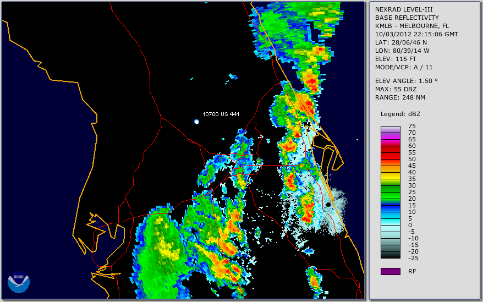Select the "RANGE: 248 NM" line
Viewport: 483px width, 302px height.
point(400,97)
